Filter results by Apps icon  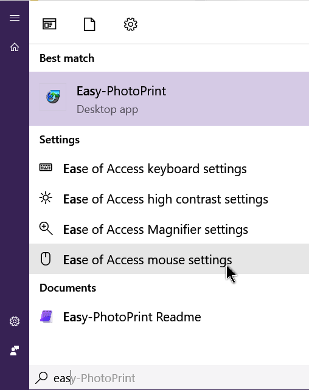click(x=49, y=24)
